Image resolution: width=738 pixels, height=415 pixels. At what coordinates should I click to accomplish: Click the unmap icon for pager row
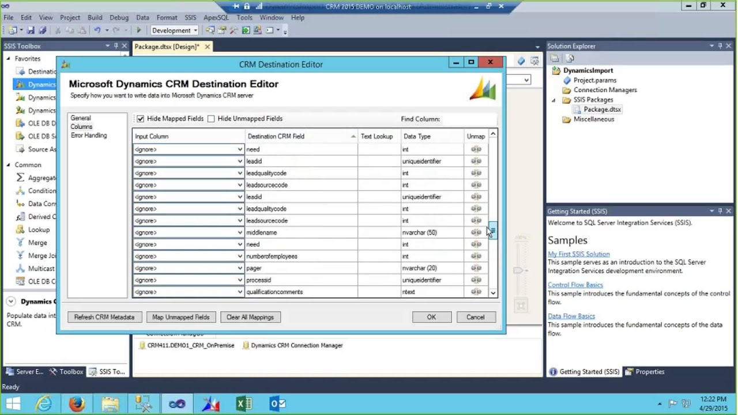click(x=476, y=268)
